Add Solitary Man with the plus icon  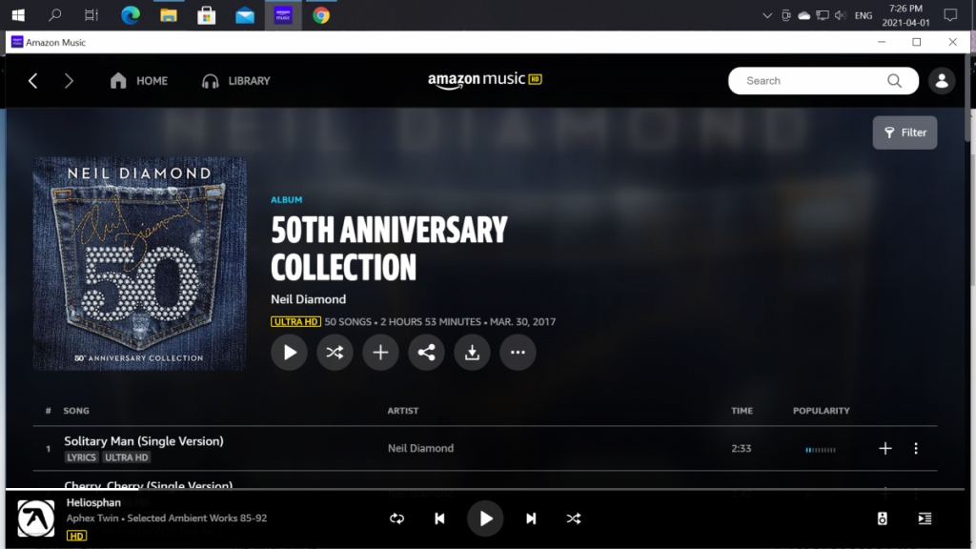click(885, 448)
